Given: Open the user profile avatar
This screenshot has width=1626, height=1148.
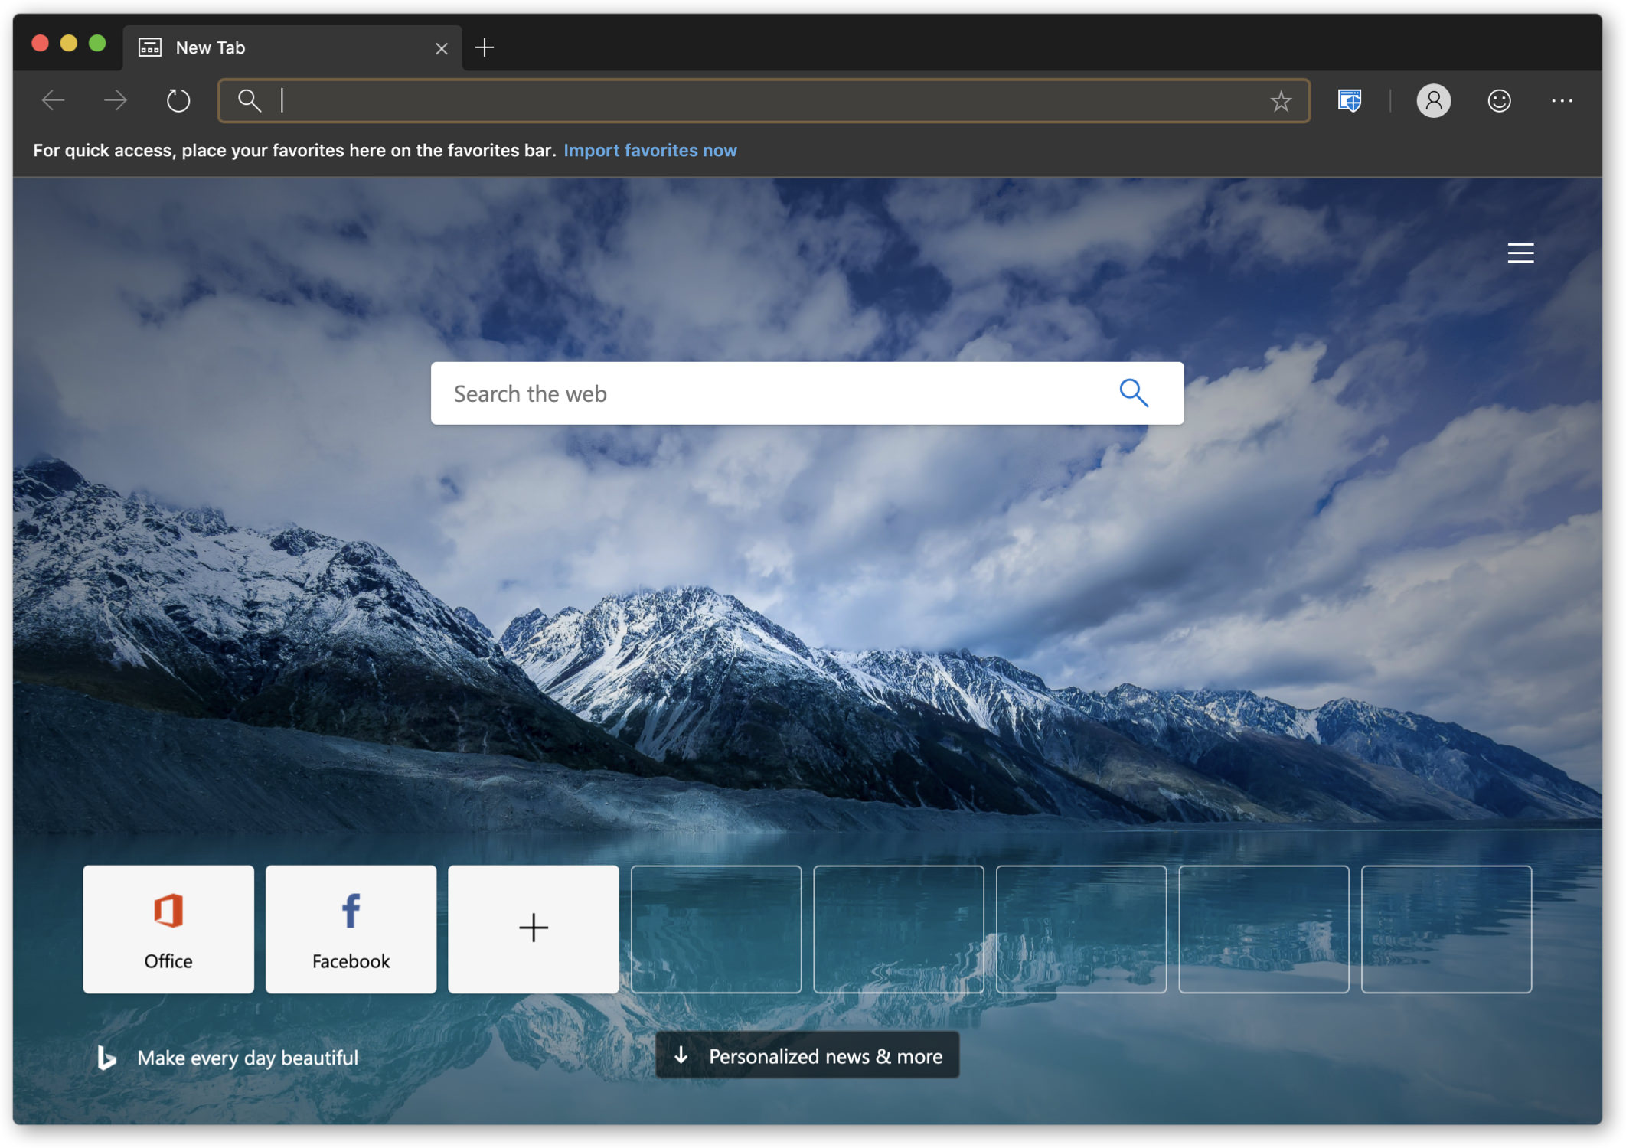Looking at the screenshot, I should click(1433, 100).
